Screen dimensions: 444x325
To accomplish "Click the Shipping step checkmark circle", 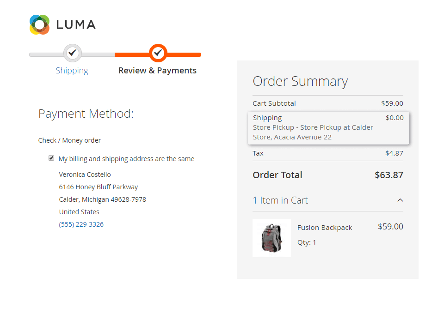I will pos(72,54).
